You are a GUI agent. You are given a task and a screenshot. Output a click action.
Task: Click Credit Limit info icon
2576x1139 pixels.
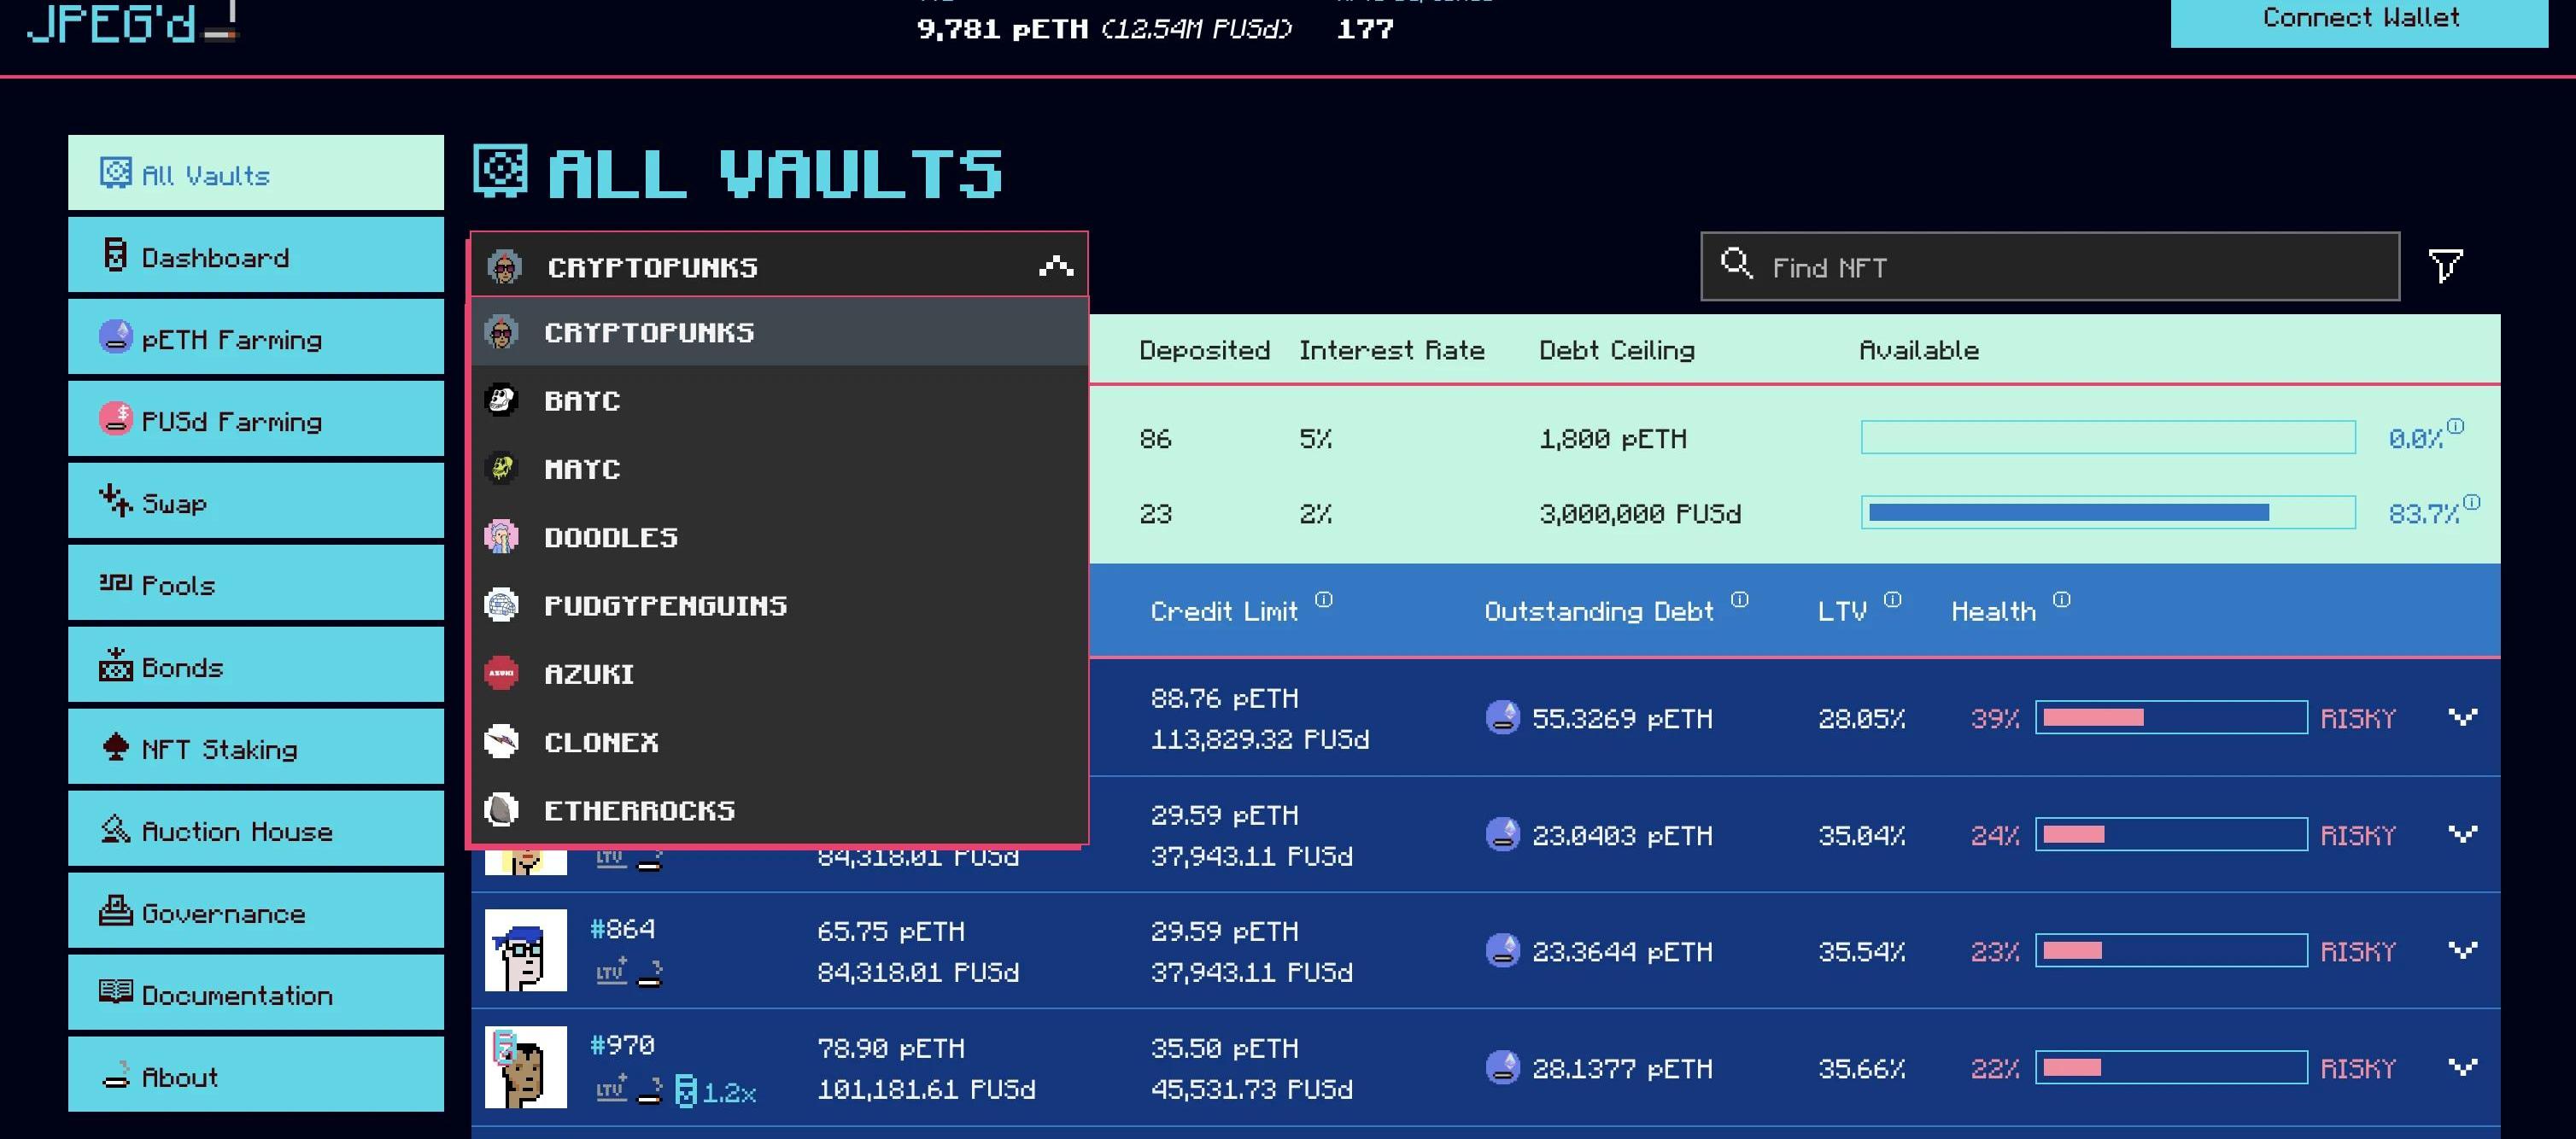[1324, 599]
